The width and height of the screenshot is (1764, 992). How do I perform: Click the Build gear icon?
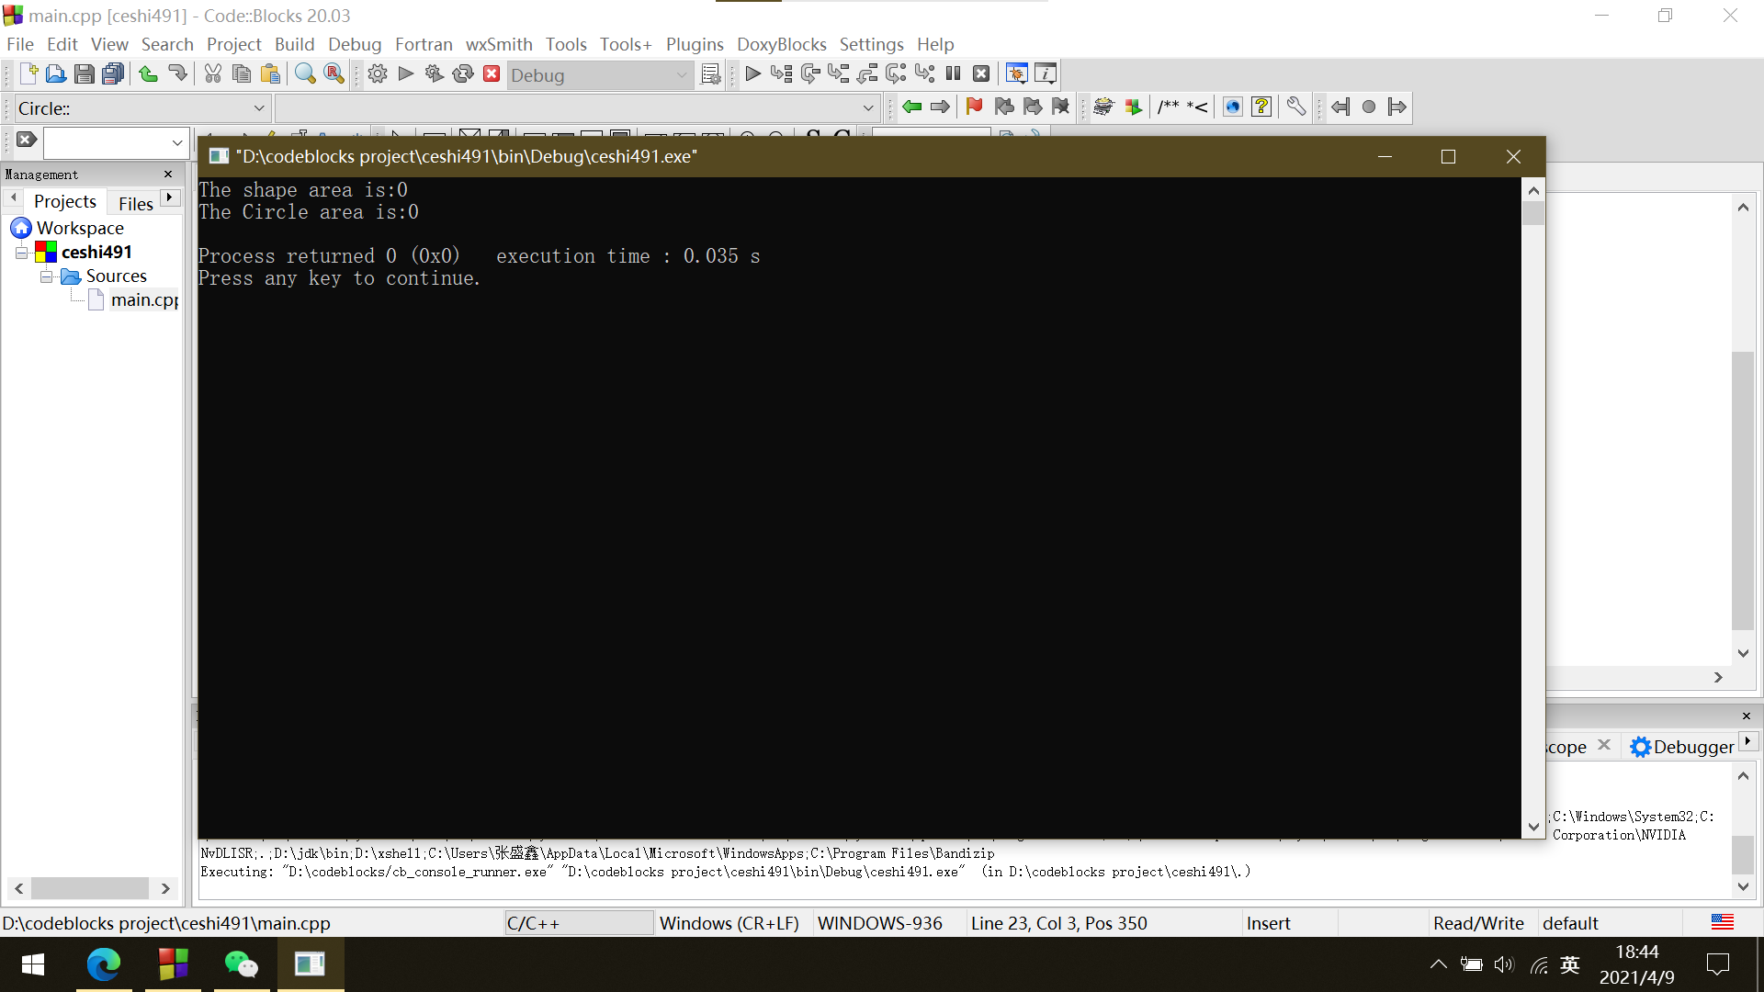378,74
